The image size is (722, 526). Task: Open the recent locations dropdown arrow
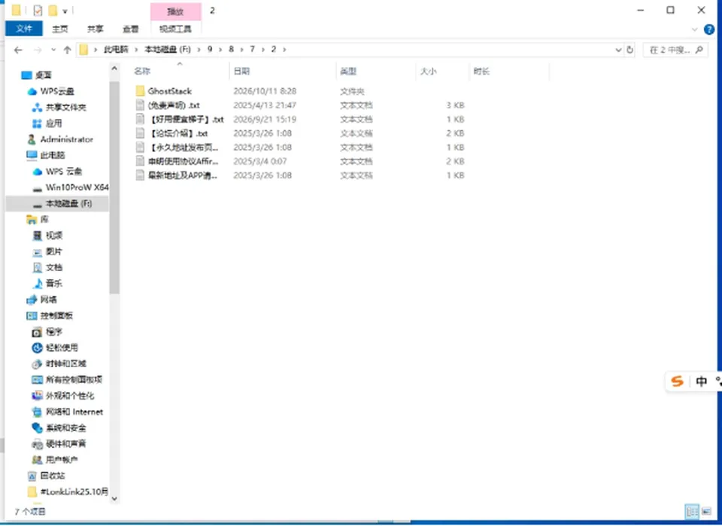53,50
